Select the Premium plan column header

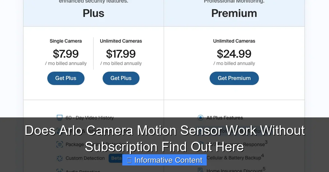234,13
